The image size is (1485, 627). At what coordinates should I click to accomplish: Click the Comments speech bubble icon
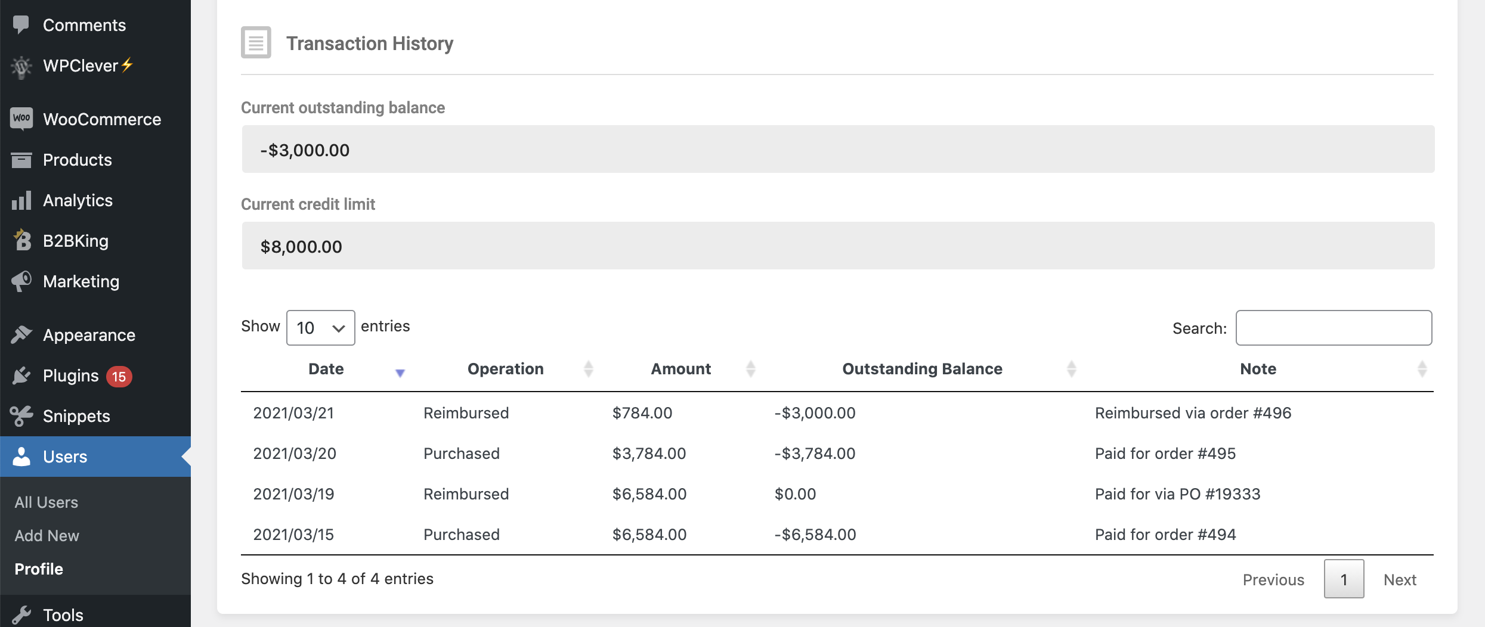(x=21, y=24)
